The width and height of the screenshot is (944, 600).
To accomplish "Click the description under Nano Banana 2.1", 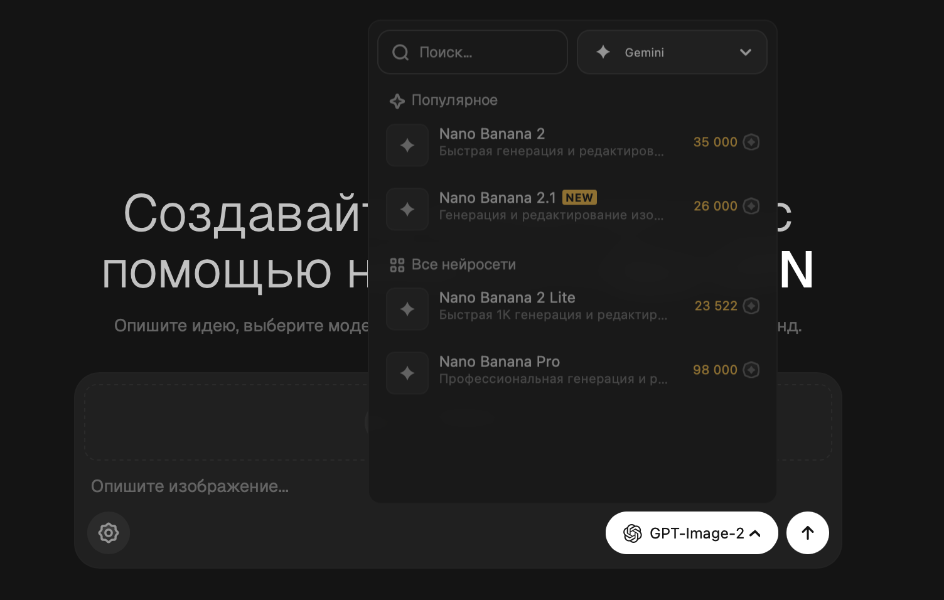I will point(552,215).
